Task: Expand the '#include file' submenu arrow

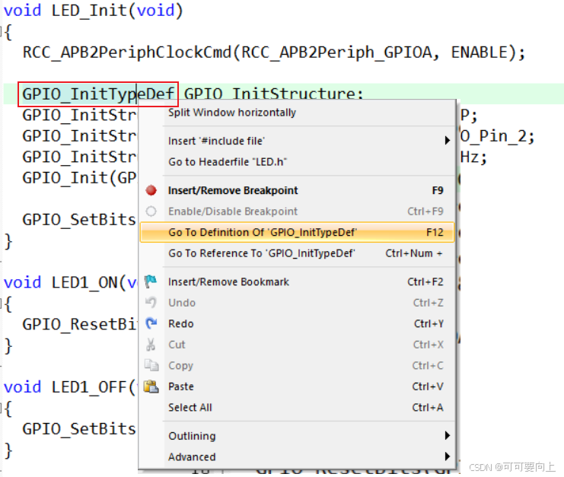Action: coord(447,141)
